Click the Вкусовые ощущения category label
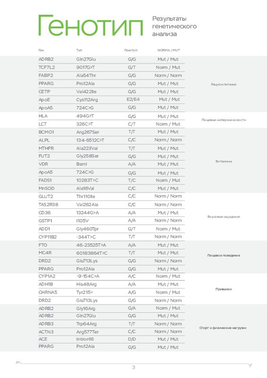267x378 pixels. click(224, 217)
